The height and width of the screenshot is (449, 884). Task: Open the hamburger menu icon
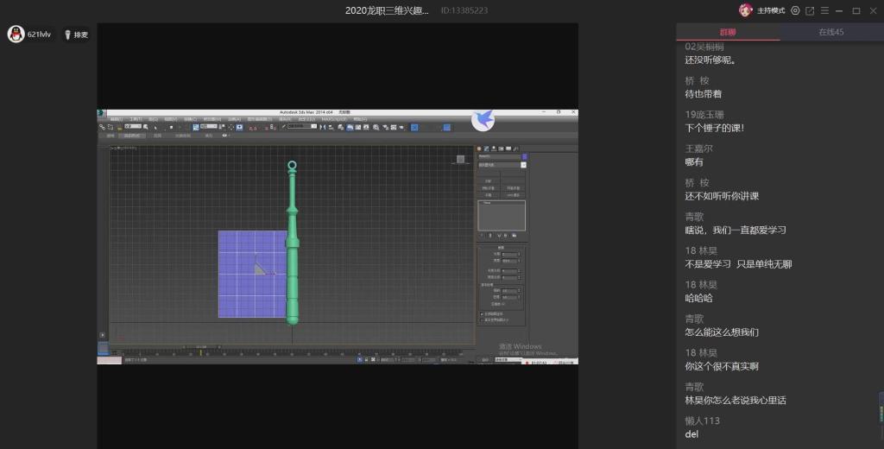tap(824, 10)
